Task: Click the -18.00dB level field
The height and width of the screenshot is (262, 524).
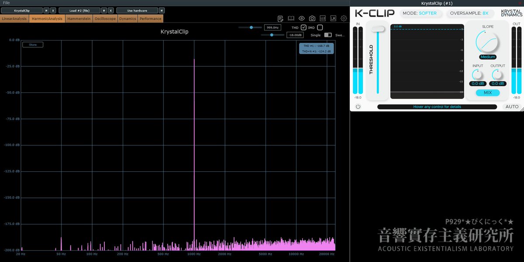Action: point(295,35)
